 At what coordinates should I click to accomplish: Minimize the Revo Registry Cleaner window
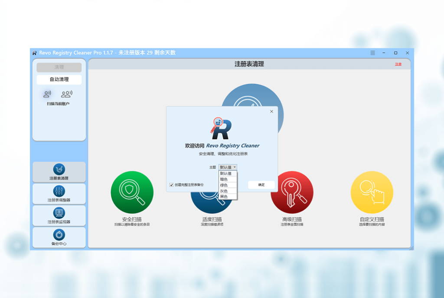click(384, 53)
